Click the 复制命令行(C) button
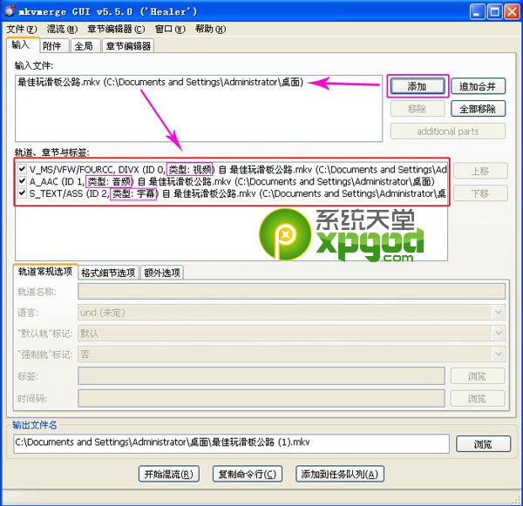 [x=248, y=474]
